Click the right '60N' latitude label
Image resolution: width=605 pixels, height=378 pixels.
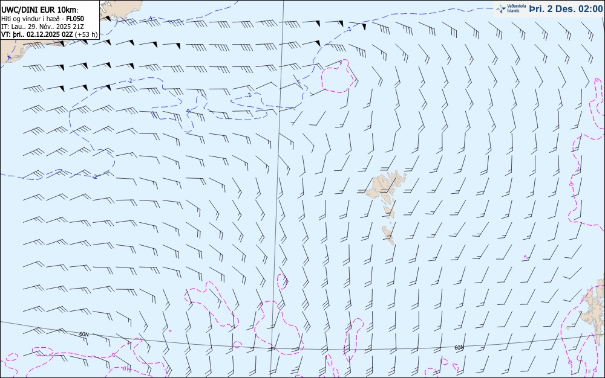(x=459, y=348)
